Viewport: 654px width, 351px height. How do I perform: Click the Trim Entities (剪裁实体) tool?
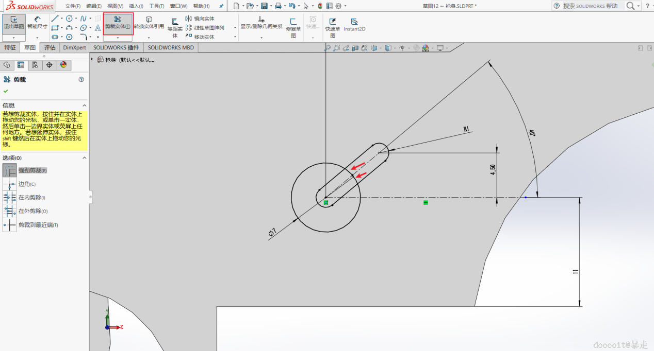click(x=118, y=22)
